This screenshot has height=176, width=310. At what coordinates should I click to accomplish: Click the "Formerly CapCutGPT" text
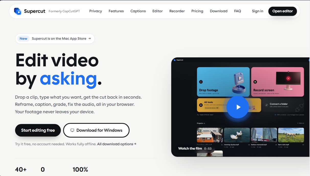[64, 11]
